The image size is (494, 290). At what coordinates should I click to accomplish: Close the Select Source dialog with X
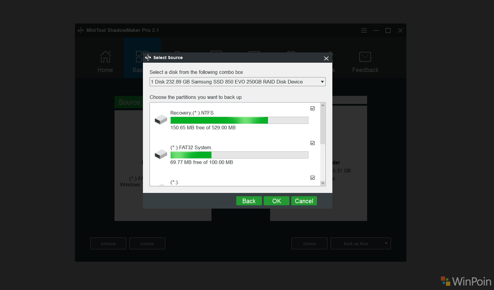point(326,58)
